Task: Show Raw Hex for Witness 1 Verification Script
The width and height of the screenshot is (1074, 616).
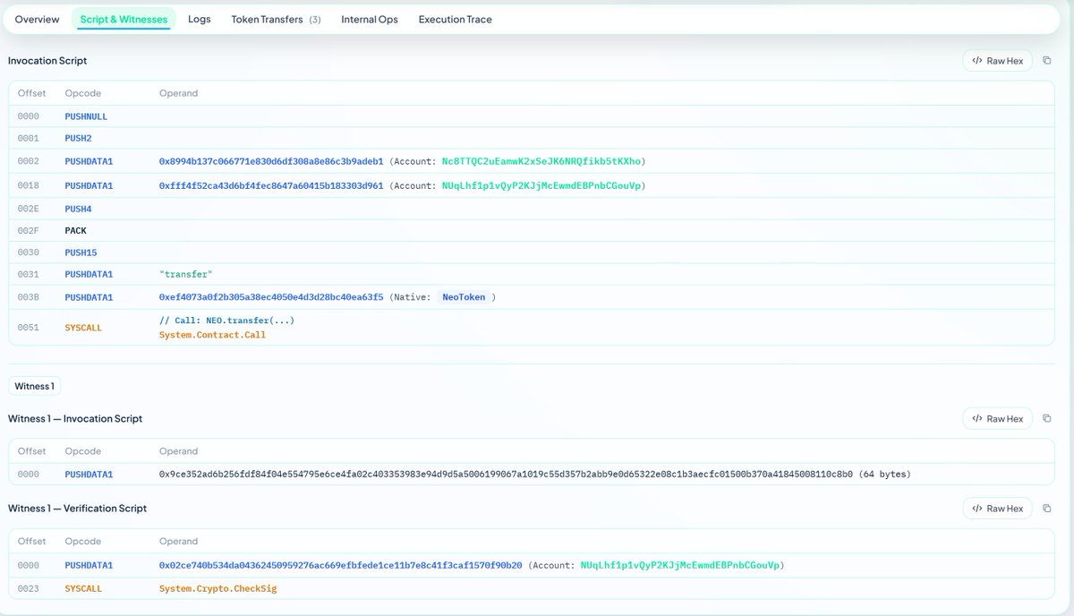Action: pyautogui.click(x=997, y=509)
